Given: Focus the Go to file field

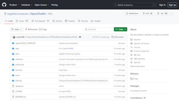Looking at the screenshot, I should (x=98, y=29).
